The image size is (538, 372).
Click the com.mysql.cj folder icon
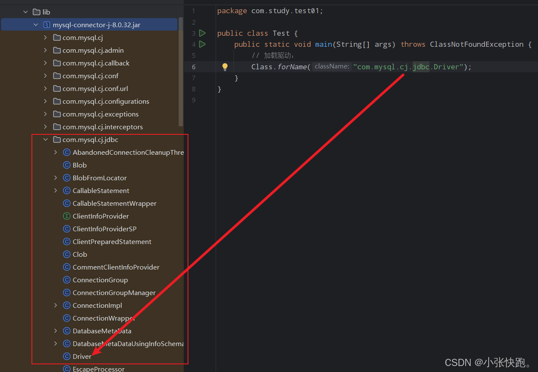click(57, 37)
